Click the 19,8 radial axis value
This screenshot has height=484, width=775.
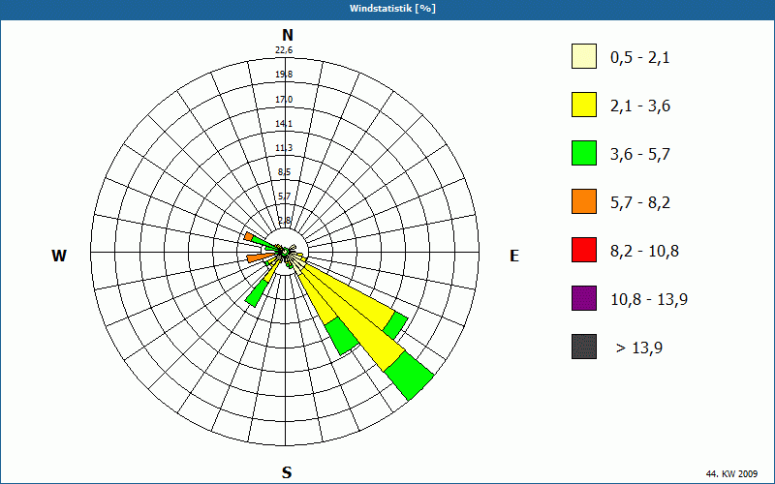(x=284, y=75)
